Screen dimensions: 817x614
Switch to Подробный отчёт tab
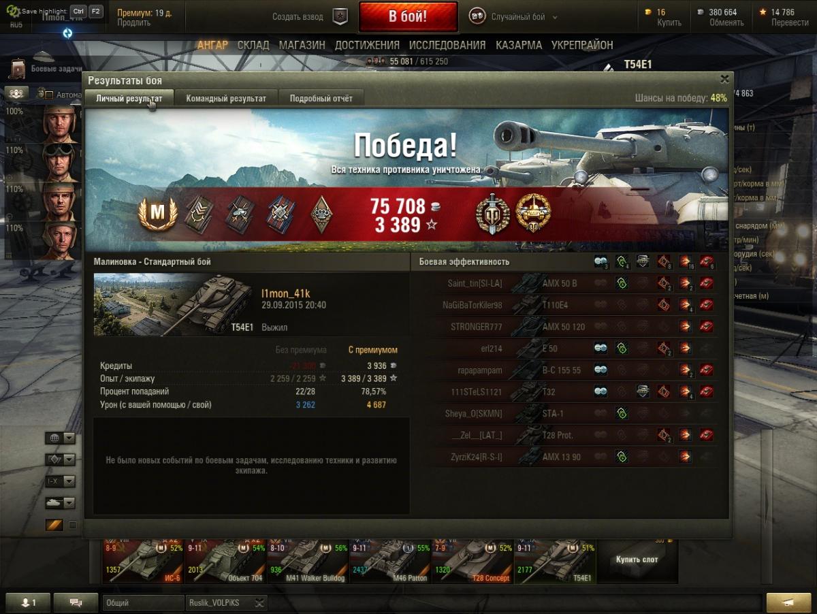click(321, 98)
